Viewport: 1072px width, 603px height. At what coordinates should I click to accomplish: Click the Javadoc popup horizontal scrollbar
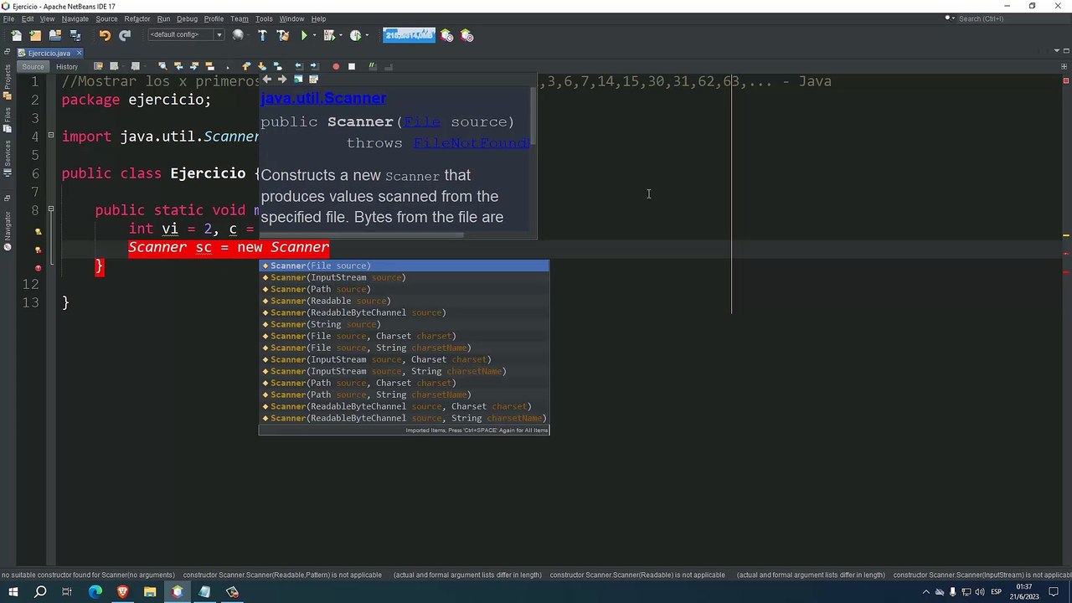pos(362,235)
